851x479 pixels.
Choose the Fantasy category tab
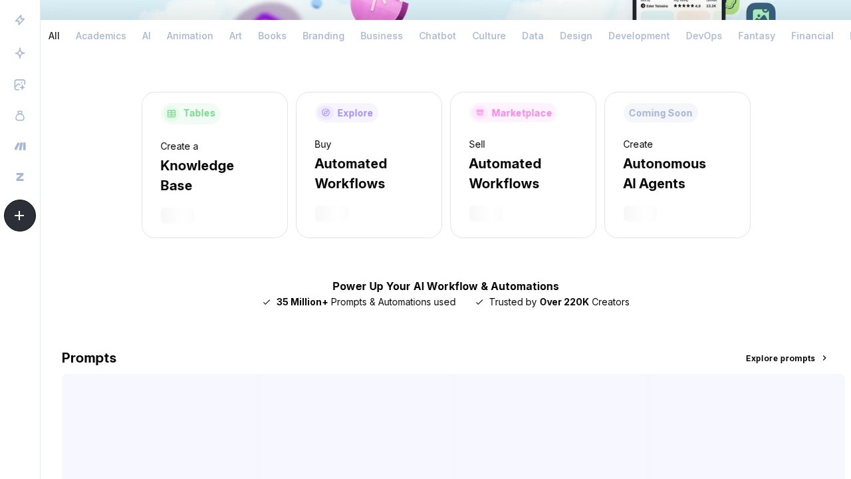point(756,36)
